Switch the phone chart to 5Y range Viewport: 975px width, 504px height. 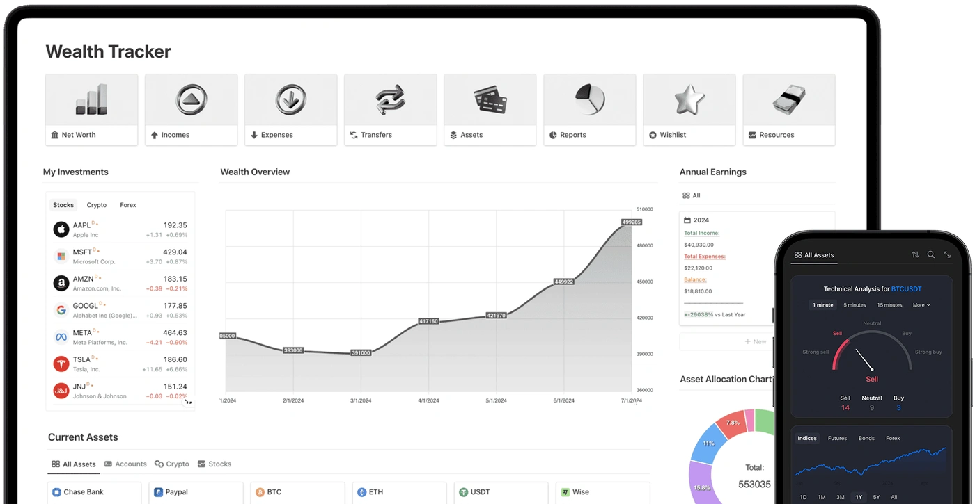(x=876, y=497)
